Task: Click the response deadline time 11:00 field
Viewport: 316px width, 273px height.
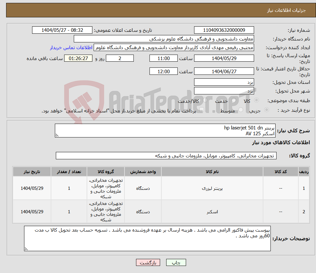Action: (163, 58)
